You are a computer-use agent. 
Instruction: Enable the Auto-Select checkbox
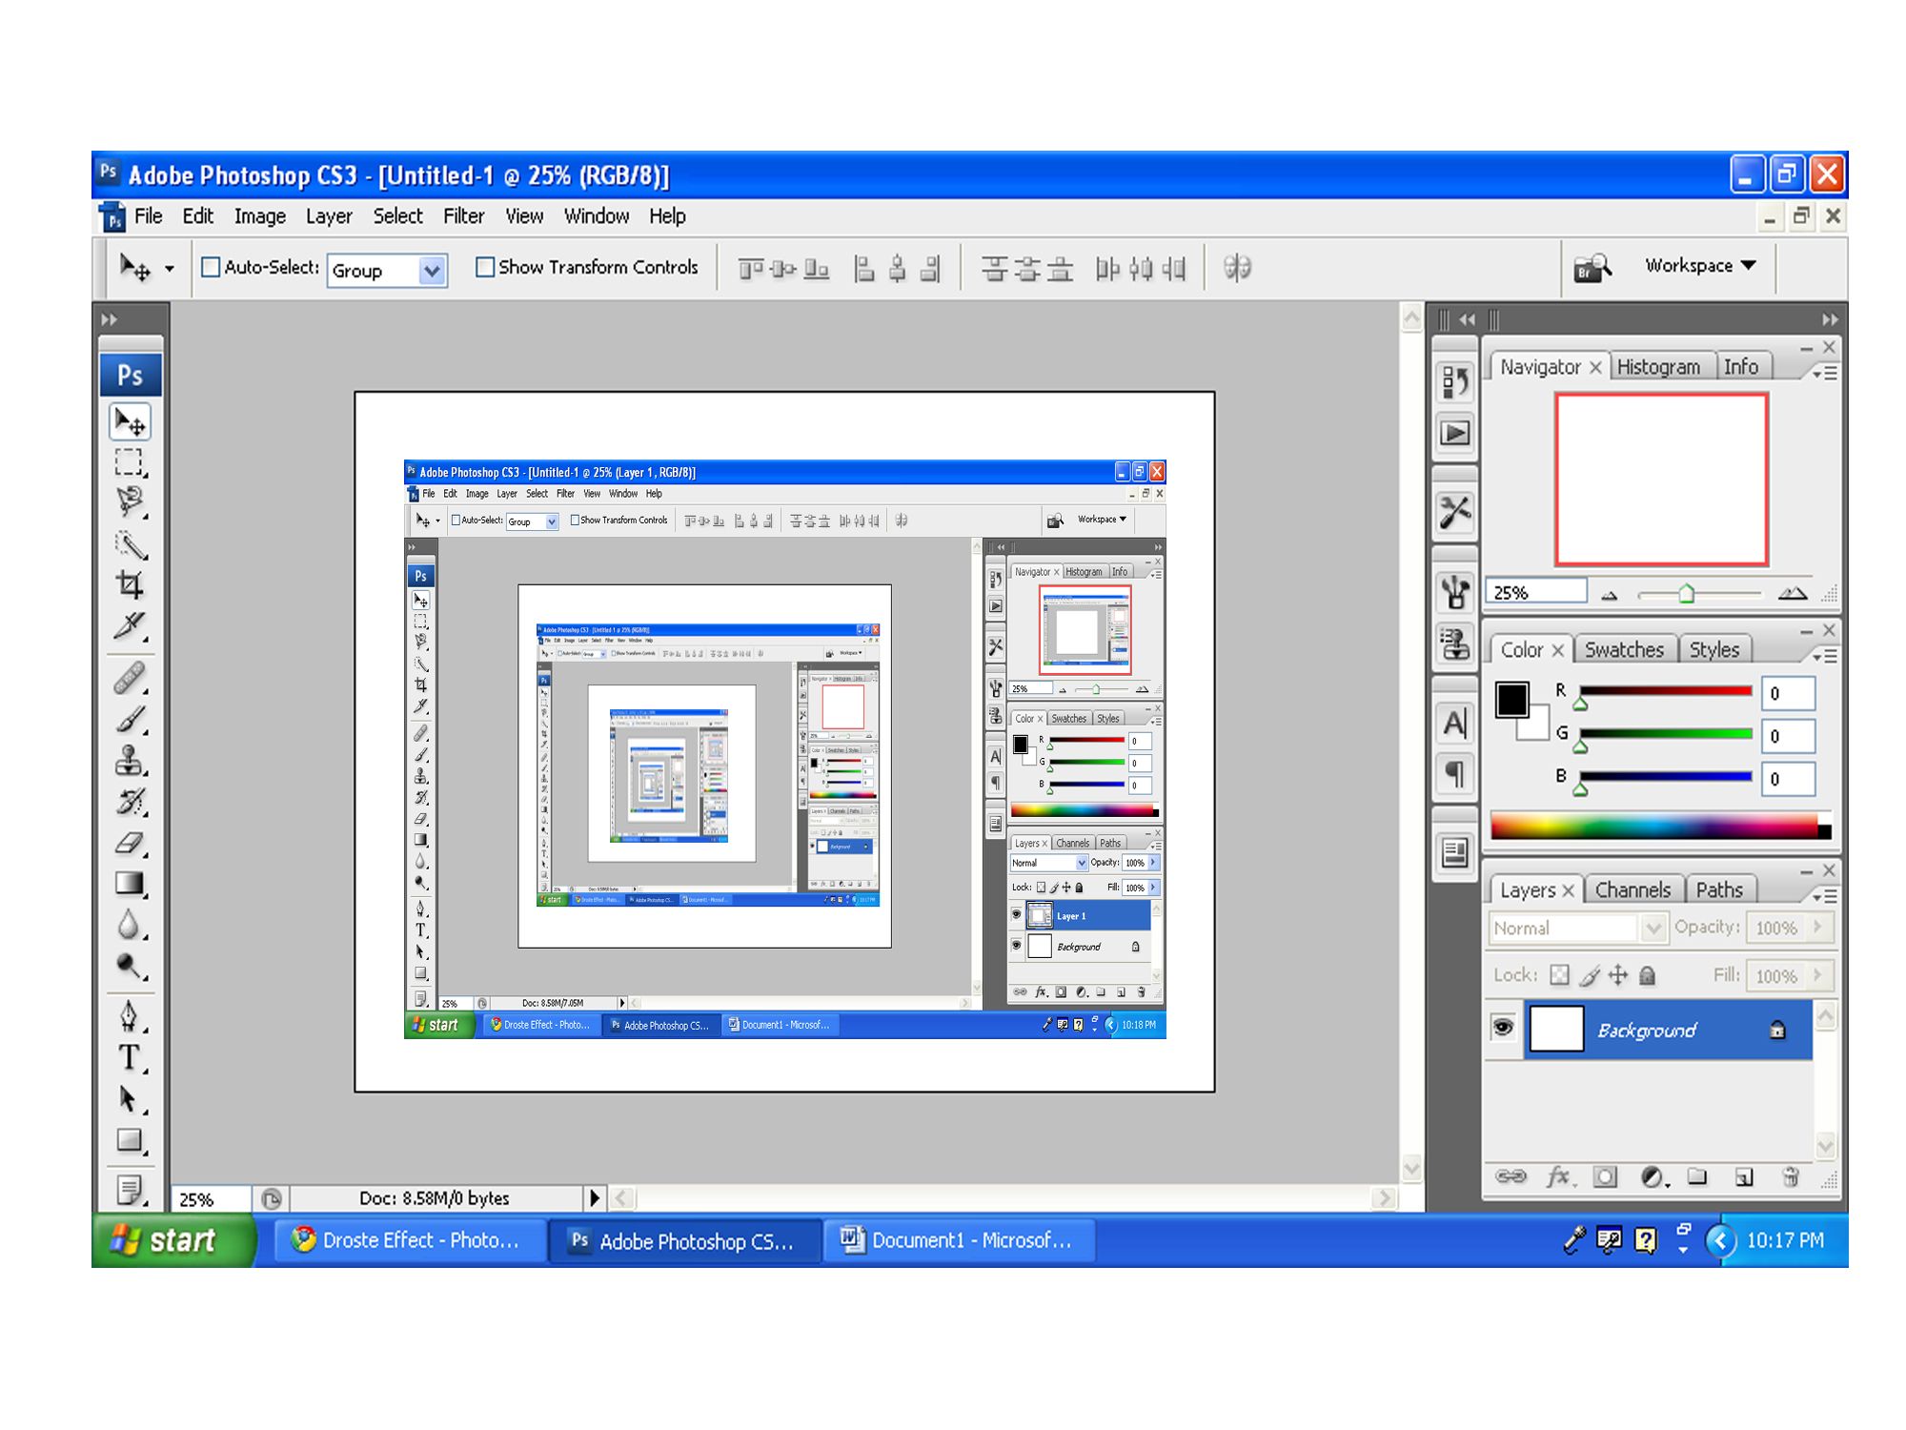coord(211,267)
